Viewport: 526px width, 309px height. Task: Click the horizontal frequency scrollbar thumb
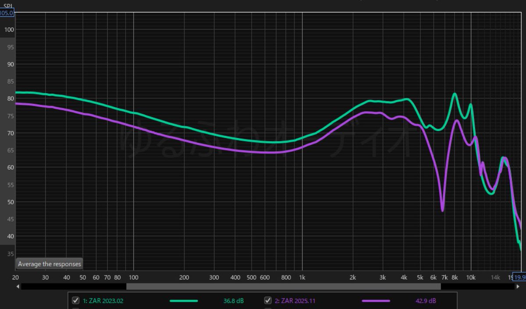[x=284, y=286]
